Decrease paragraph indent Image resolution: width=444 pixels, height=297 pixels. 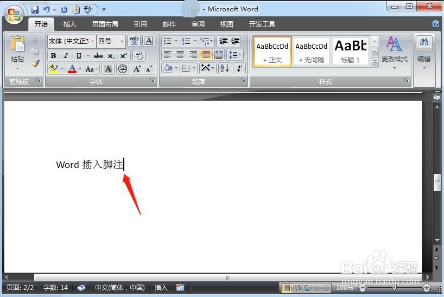[223, 41]
